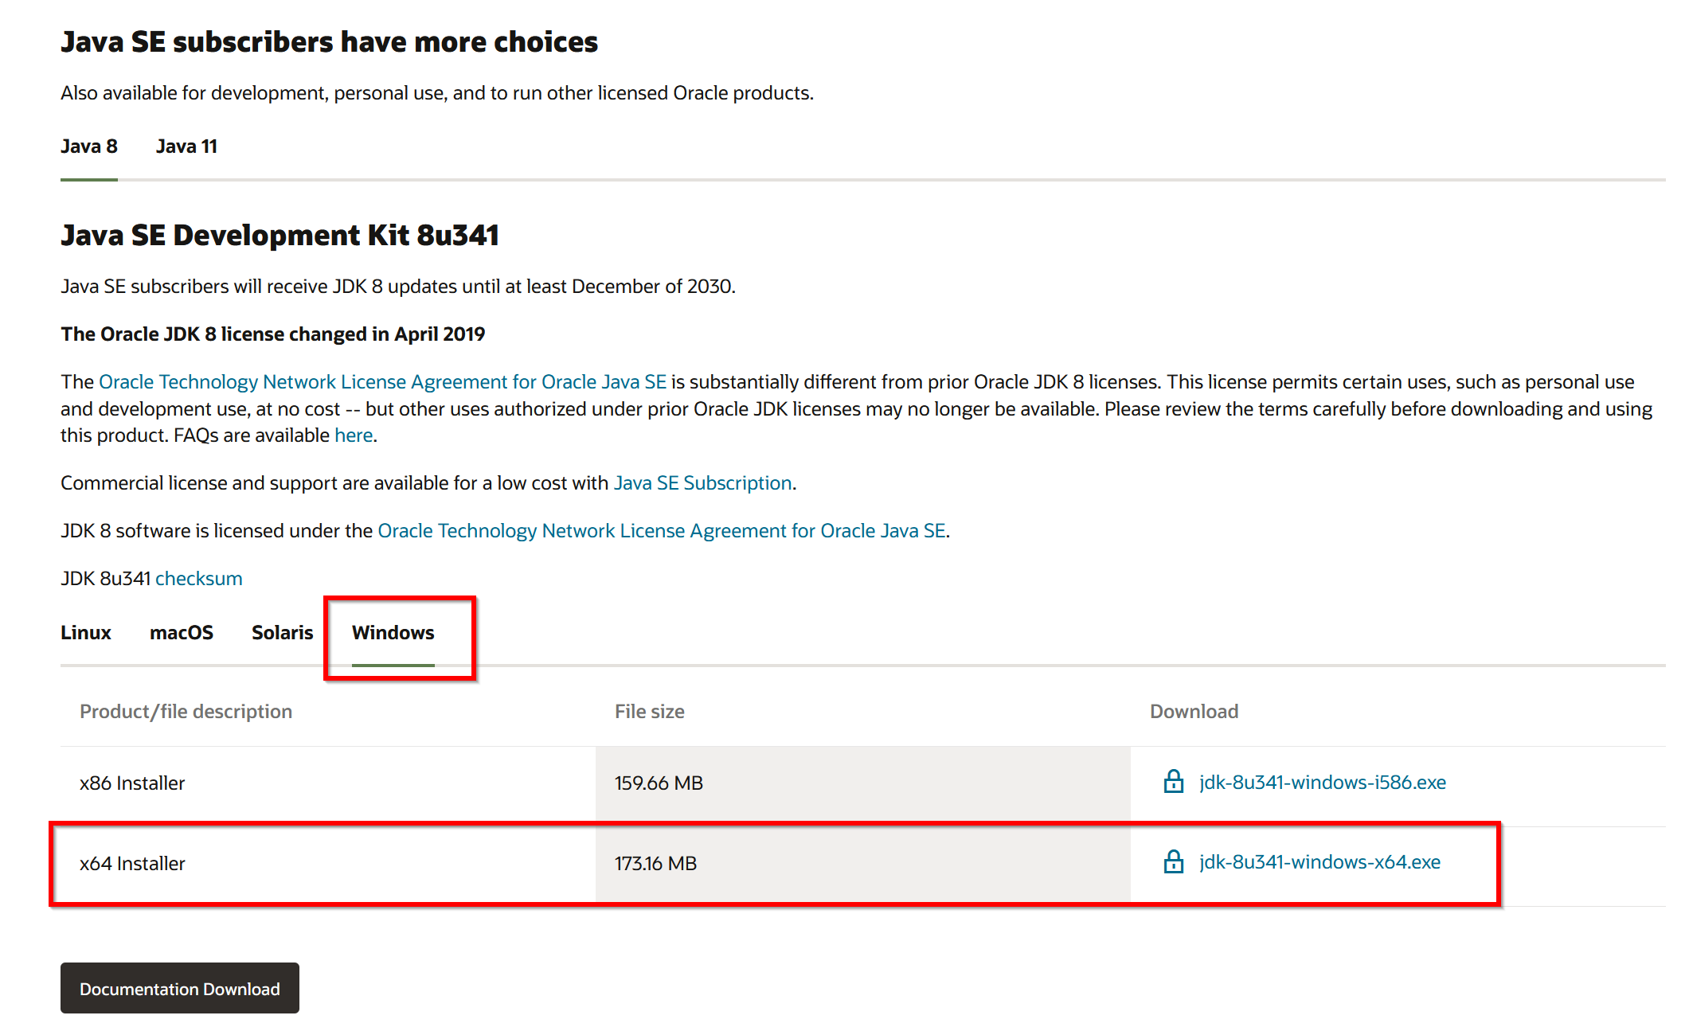This screenshot has width=1685, height=1027.
Task: Open the license link after 'JDK 8 software is licensed'
Action: pyautogui.click(x=662, y=531)
